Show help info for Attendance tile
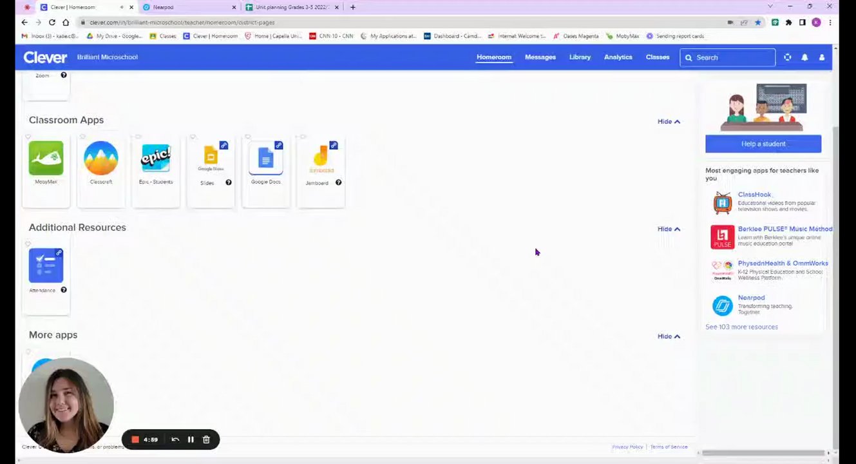856x464 pixels. point(63,290)
